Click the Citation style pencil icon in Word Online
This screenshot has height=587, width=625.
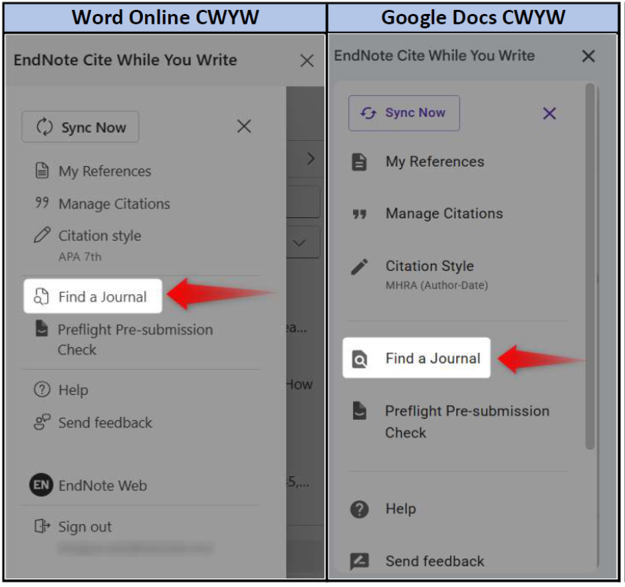(42, 235)
